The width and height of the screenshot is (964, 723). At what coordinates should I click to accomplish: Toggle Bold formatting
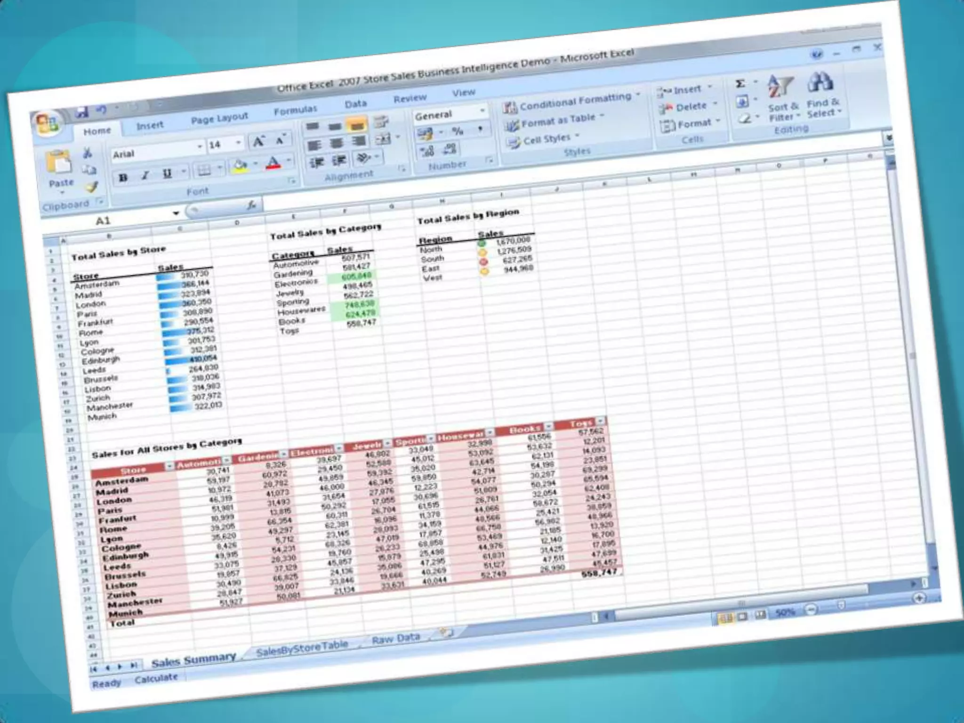[123, 178]
